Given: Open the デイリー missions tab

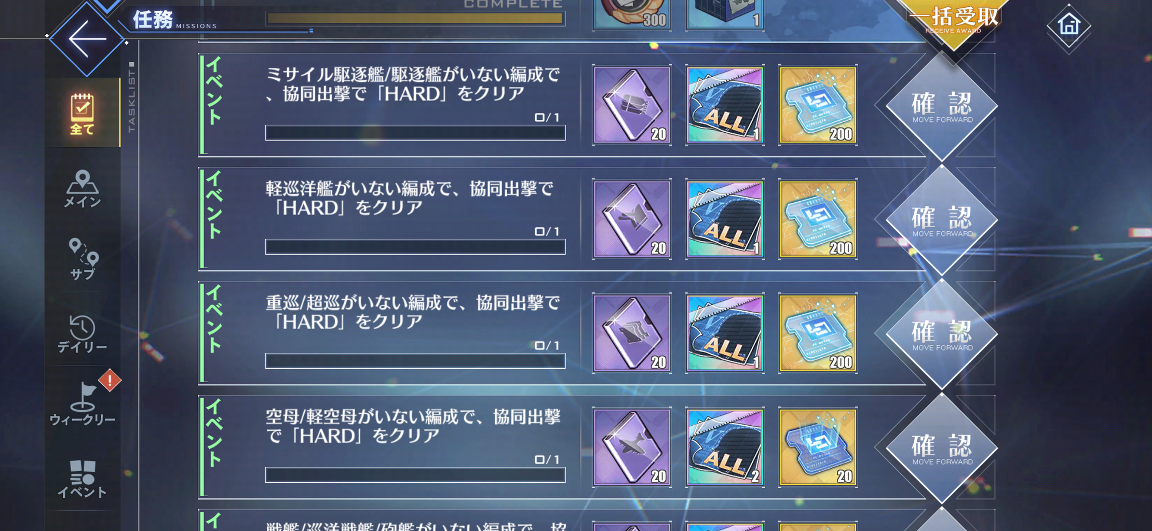Looking at the screenshot, I should click(82, 333).
